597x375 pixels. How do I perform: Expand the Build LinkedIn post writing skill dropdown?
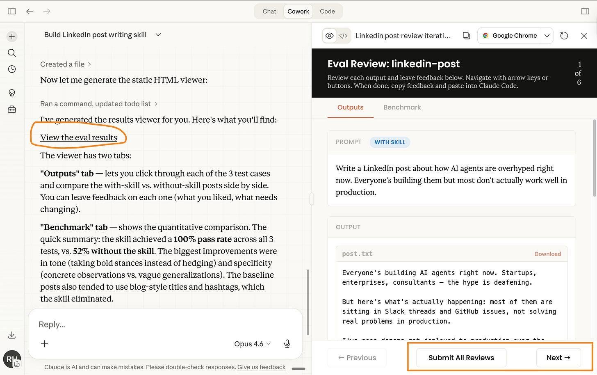tap(158, 35)
